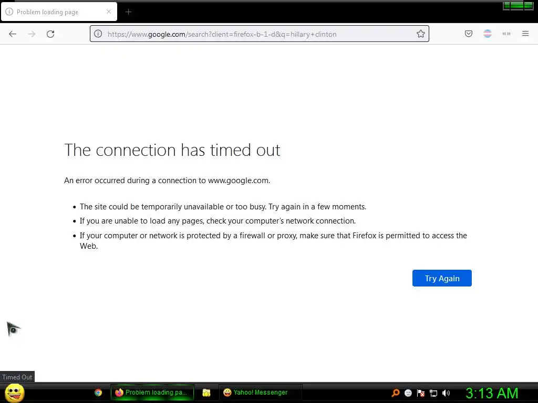Click the white smiley tray icon

point(408,393)
